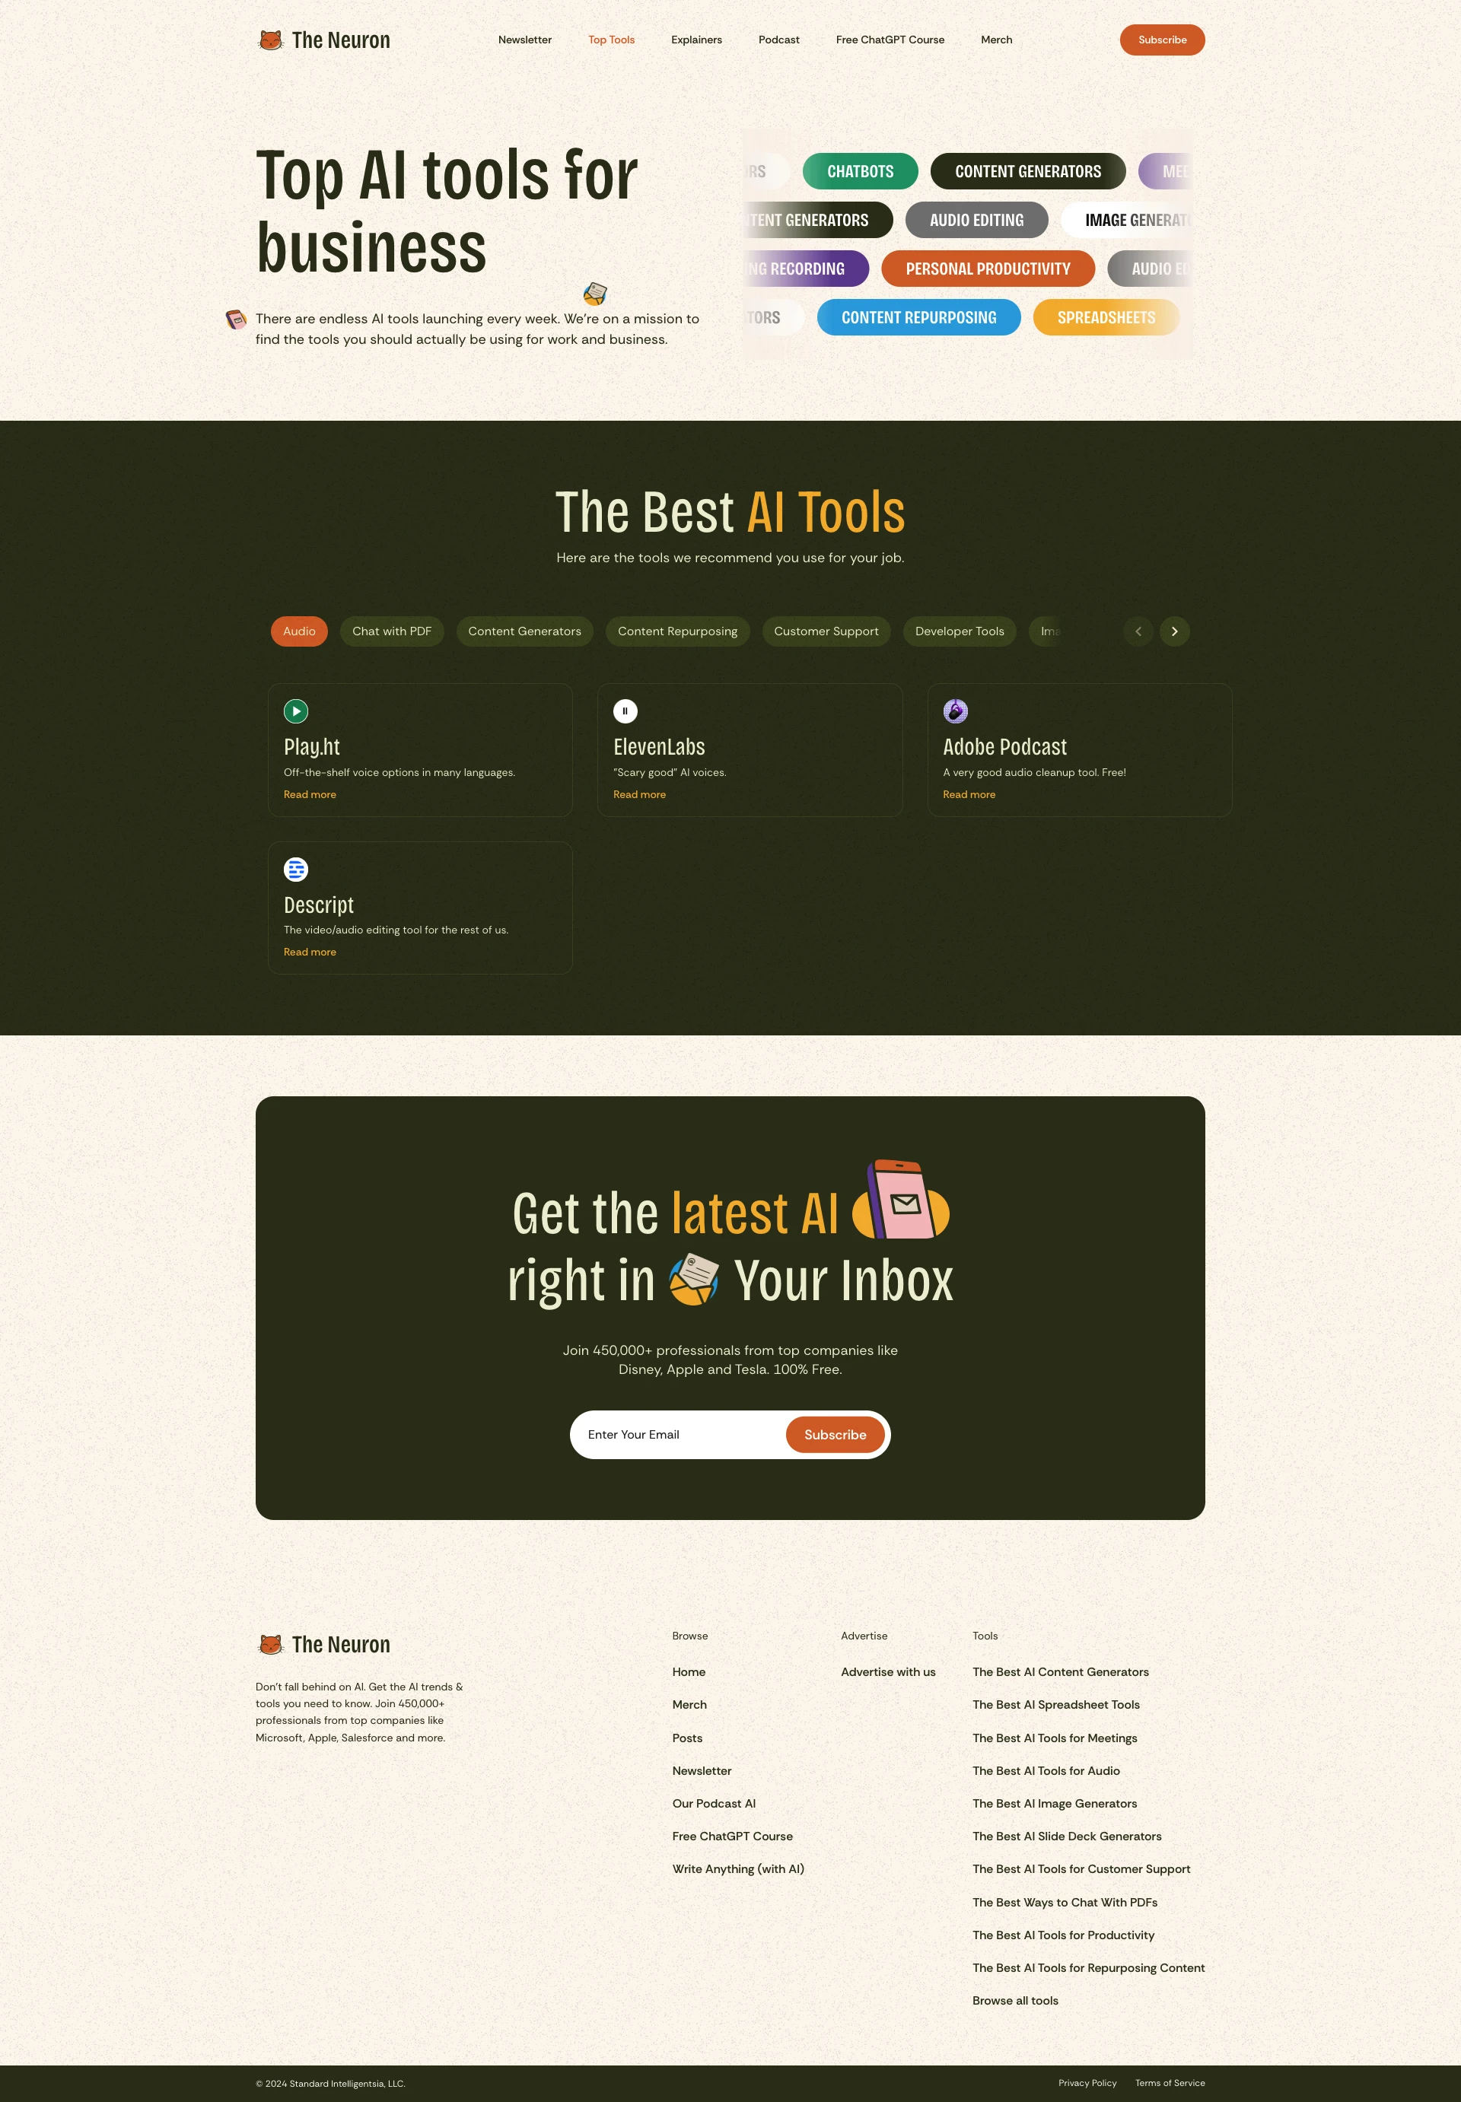Click the Adobe Podcast tool icon
Image resolution: width=1461 pixels, height=2102 pixels.
pyautogui.click(x=954, y=711)
